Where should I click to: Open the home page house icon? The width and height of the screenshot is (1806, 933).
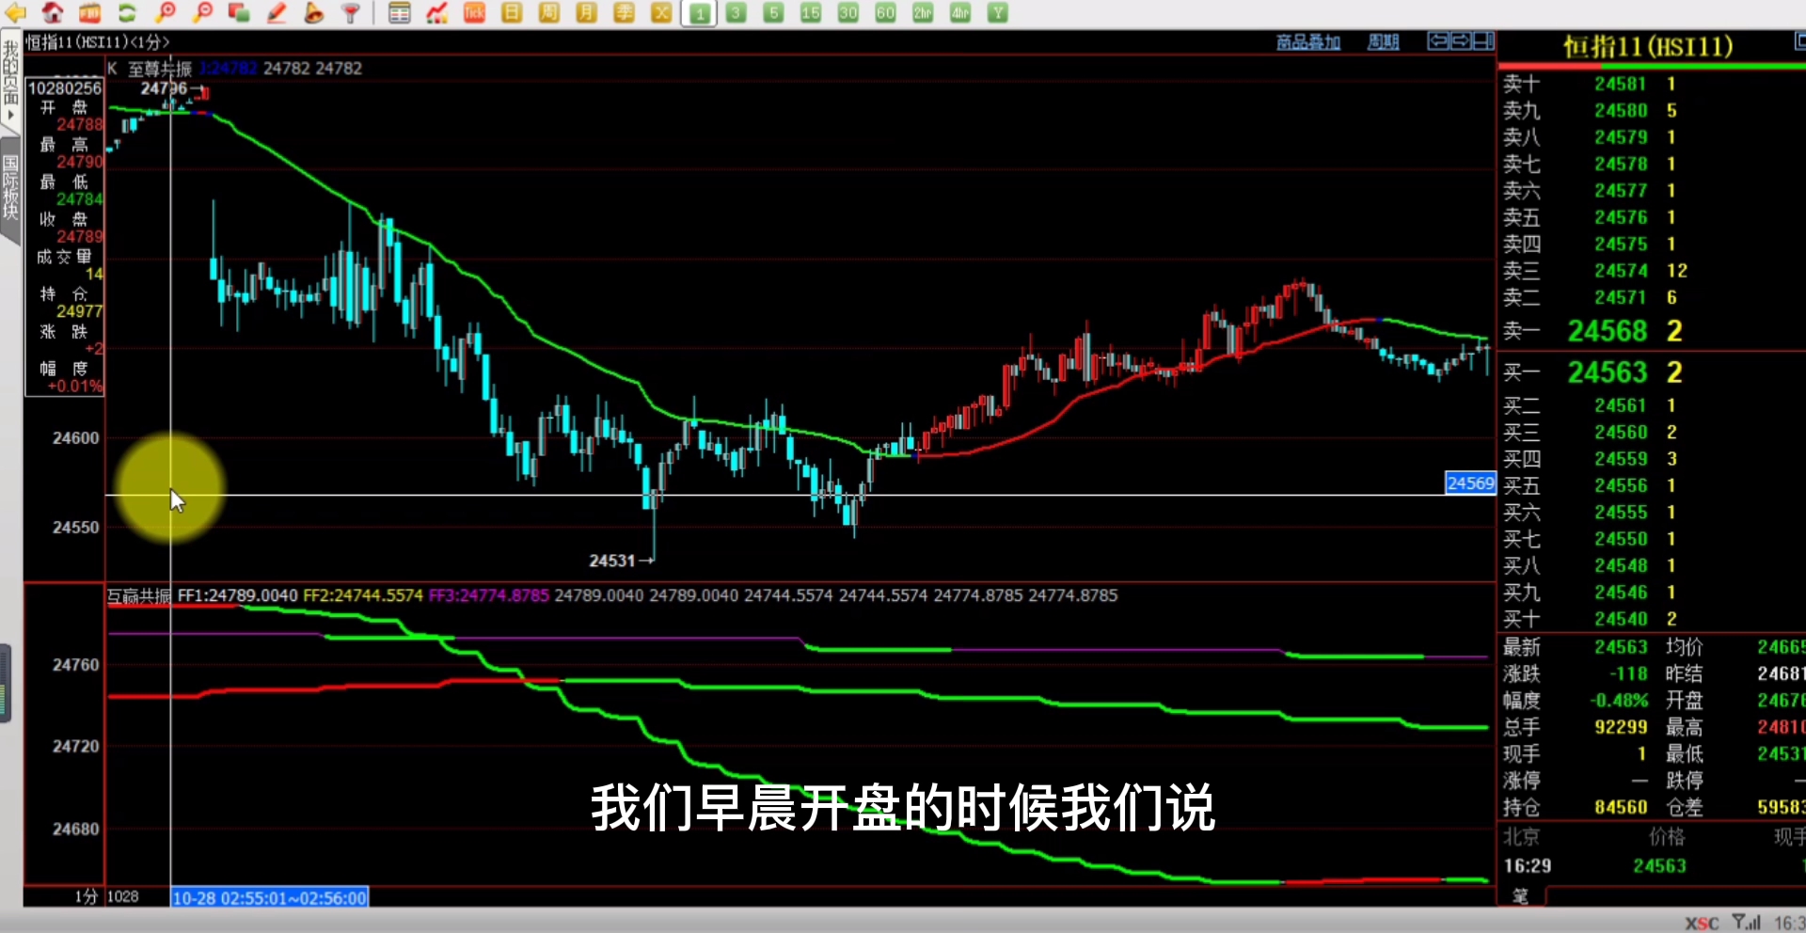point(53,12)
